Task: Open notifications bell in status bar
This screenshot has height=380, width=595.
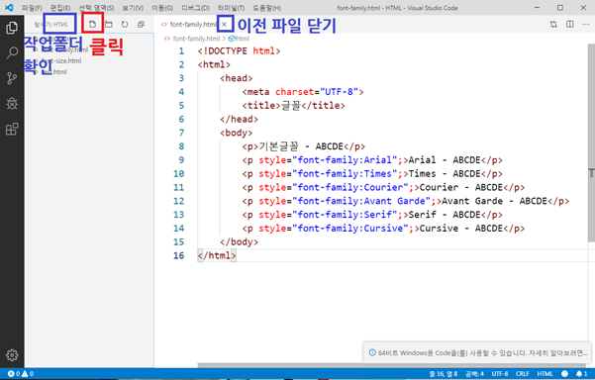Action: 582,373
